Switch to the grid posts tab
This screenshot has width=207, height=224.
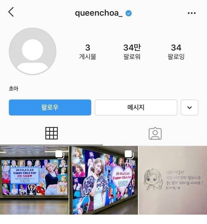tap(51, 133)
